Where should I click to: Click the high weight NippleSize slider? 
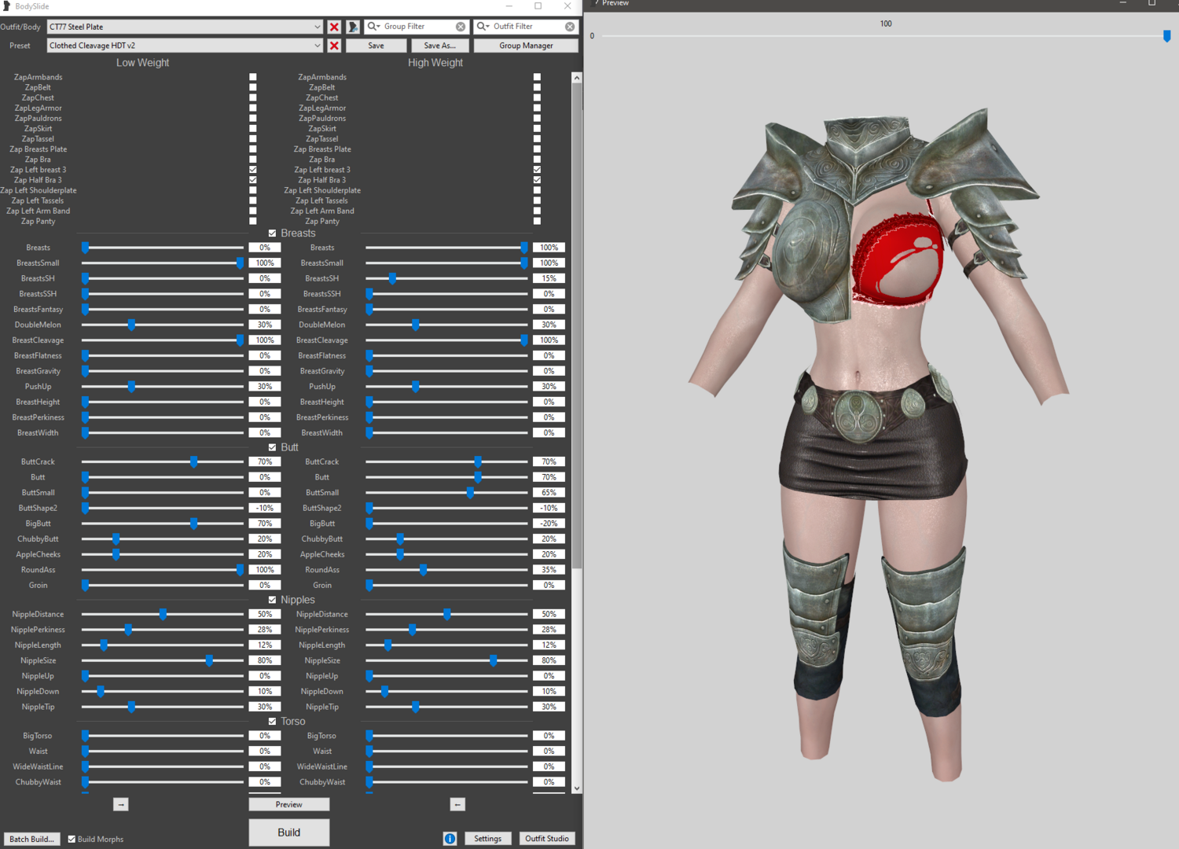tap(446, 660)
